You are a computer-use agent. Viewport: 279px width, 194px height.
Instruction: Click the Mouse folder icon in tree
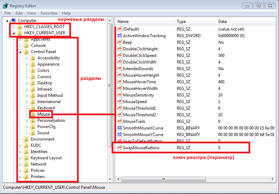coord(33,114)
